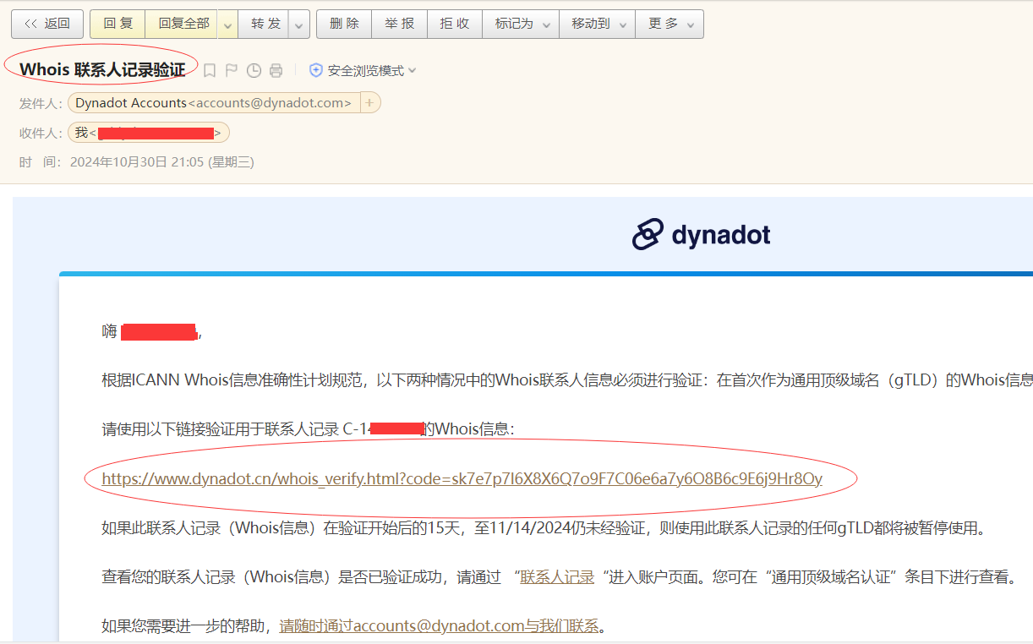Reject sender using 拒收 button
The height and width of the screenshot is (644, 1033).
(454, 24)
